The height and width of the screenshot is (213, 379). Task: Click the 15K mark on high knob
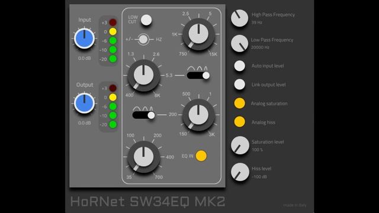coord(213,54)
